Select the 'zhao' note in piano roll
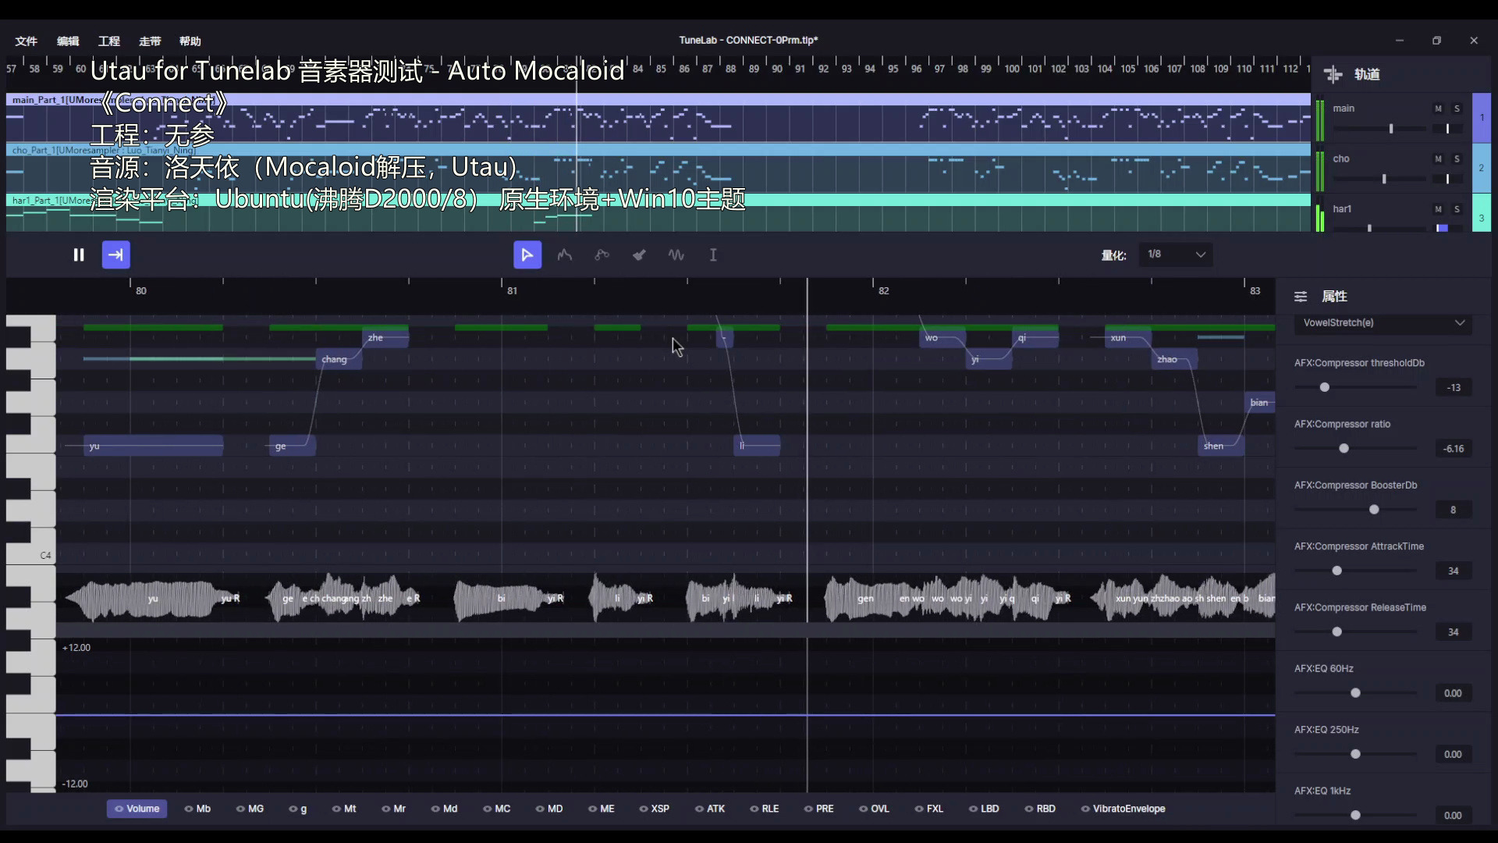1498x843 pixels. [x=1174, y=360]
